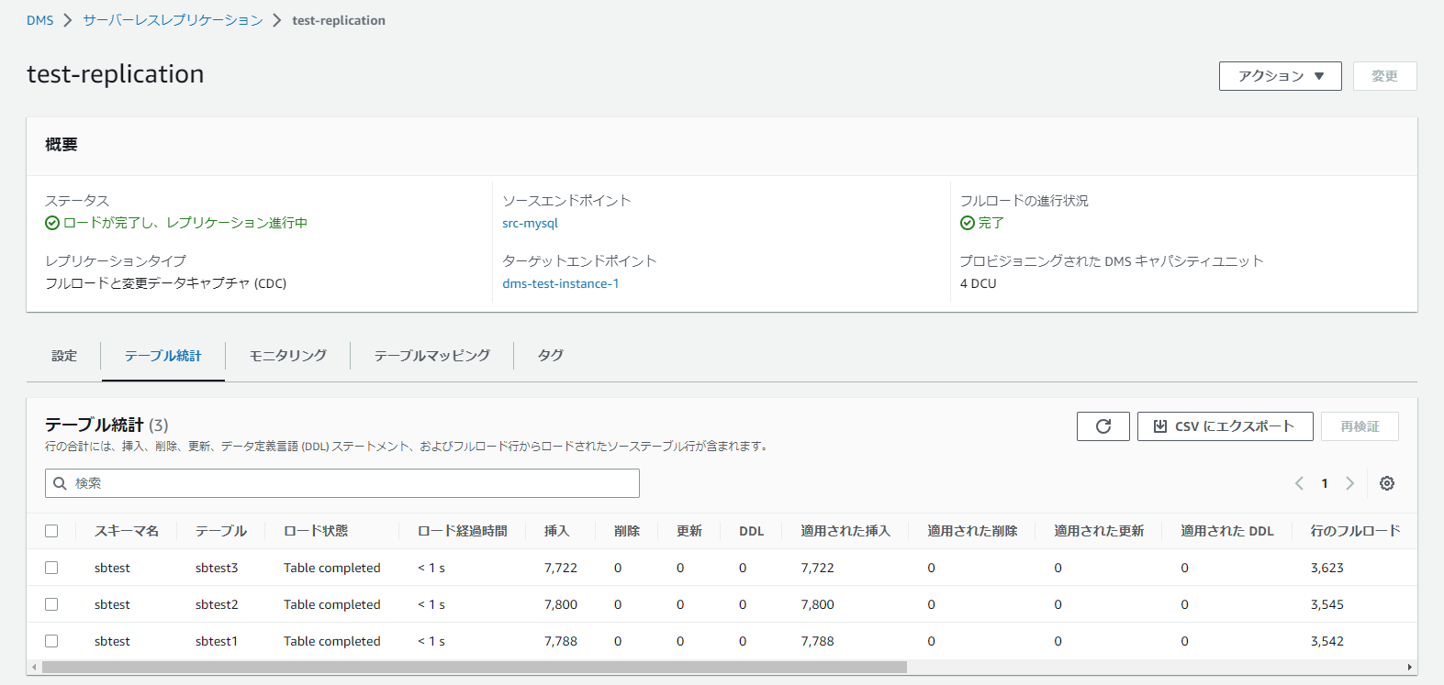1444x685 pixels.
Task: Click the refresh table statistics icon button
Action: tap(1103, 426)
